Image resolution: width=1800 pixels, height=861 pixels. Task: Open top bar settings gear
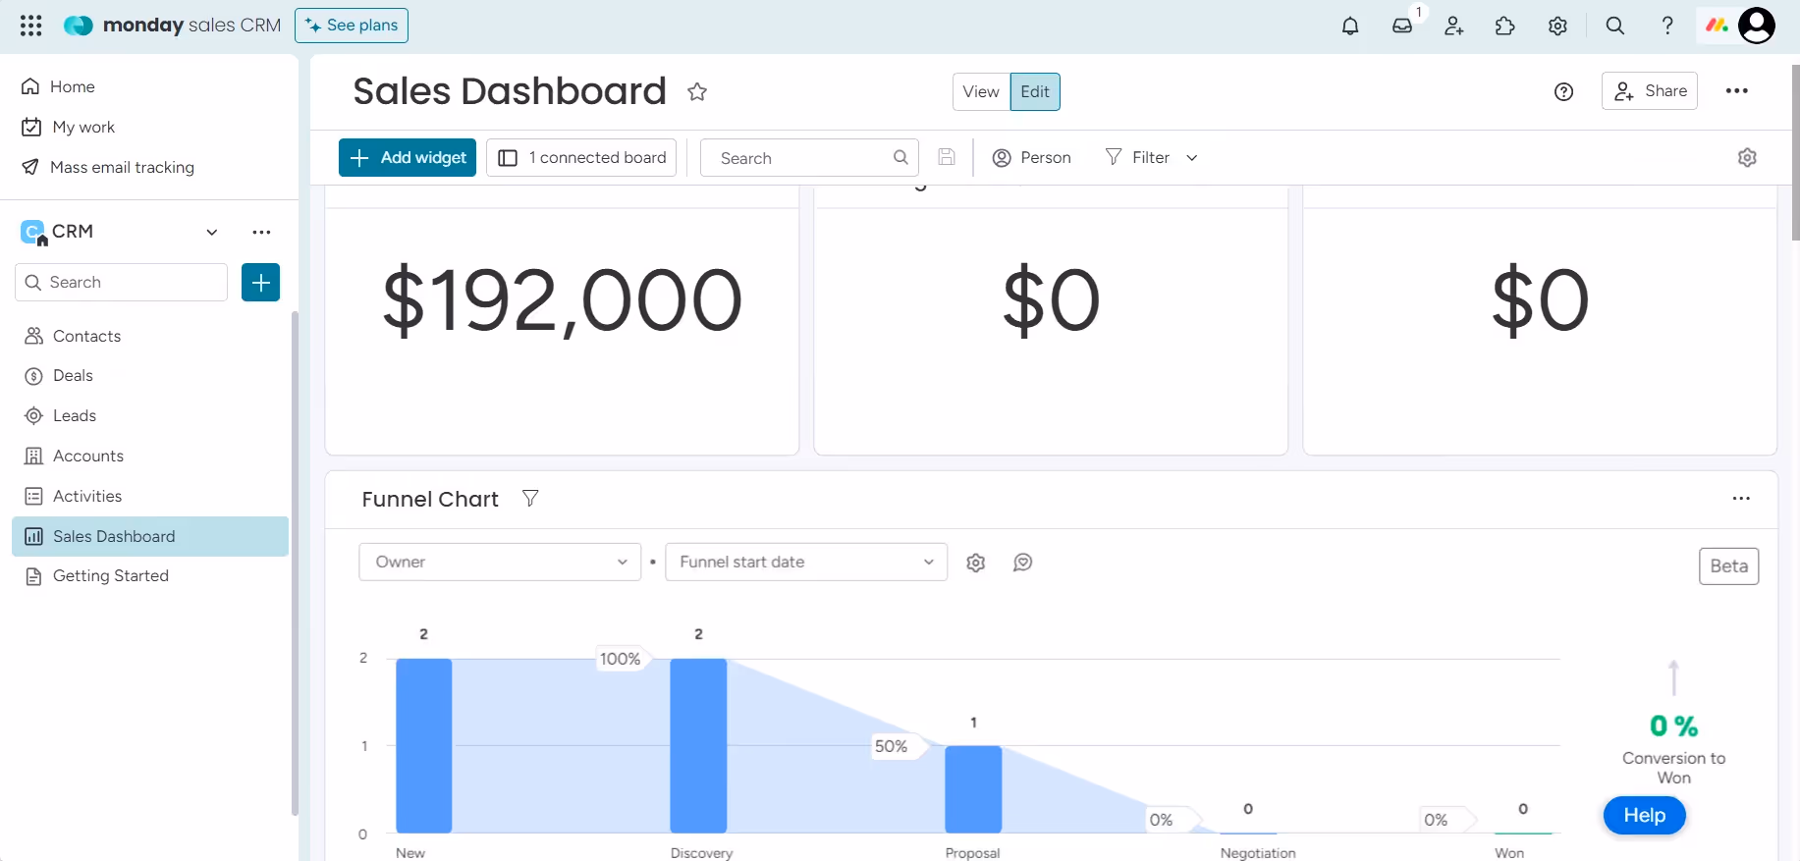[x=1557, y=26]
